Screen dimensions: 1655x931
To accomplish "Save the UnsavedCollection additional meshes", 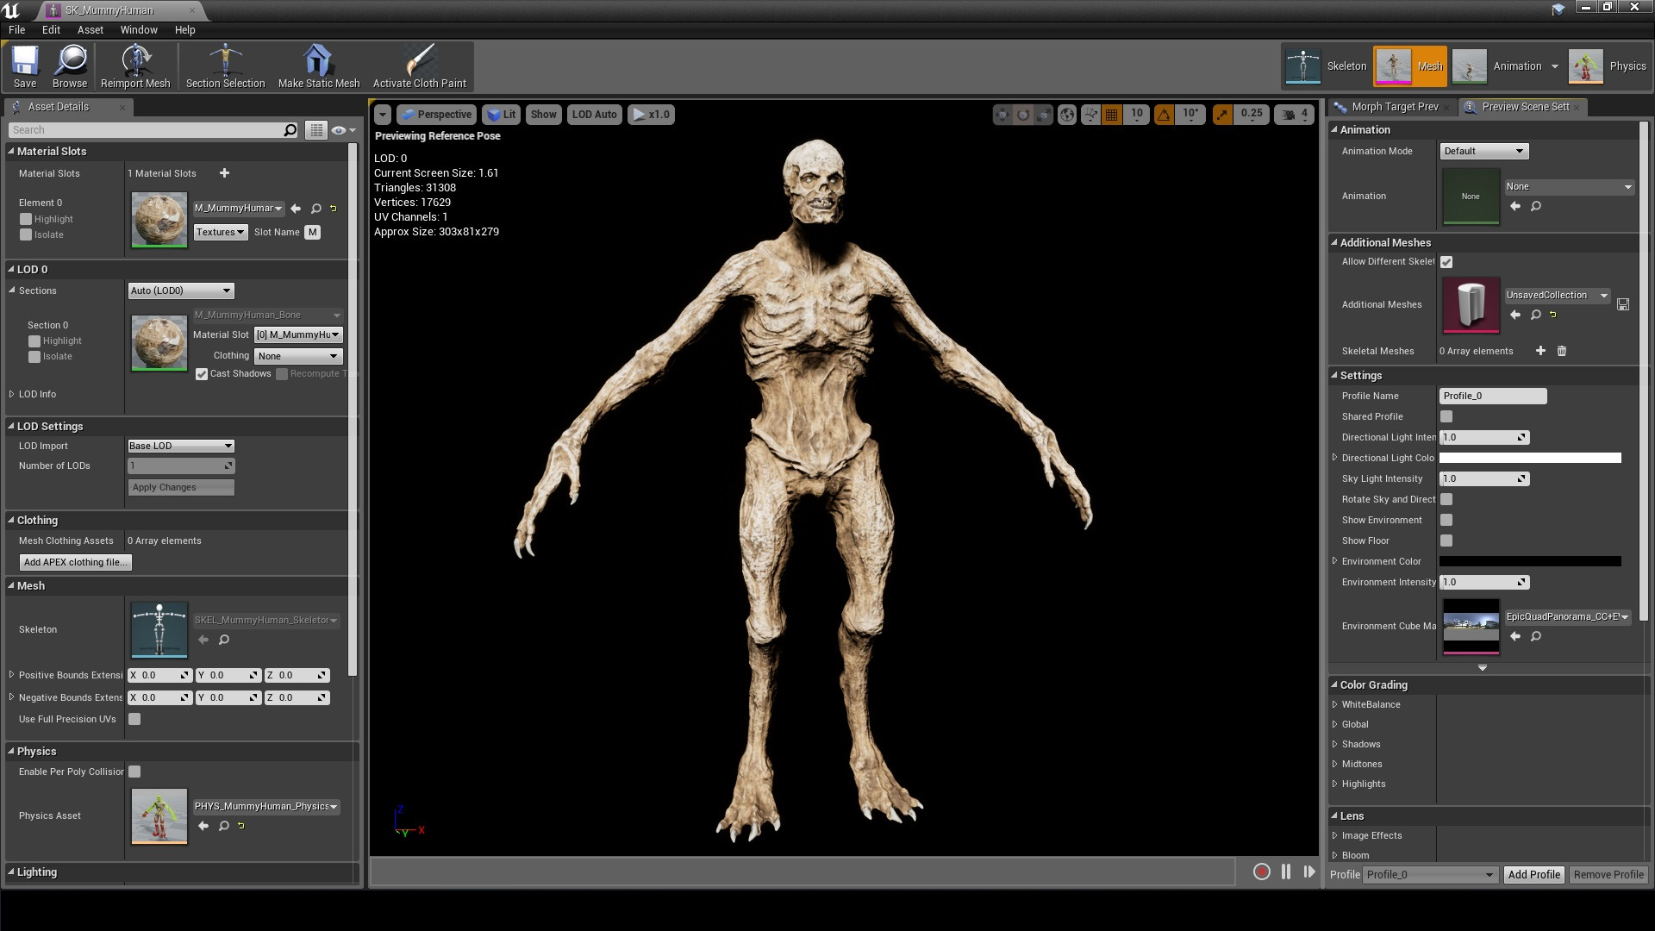I will pos(1623,304).
